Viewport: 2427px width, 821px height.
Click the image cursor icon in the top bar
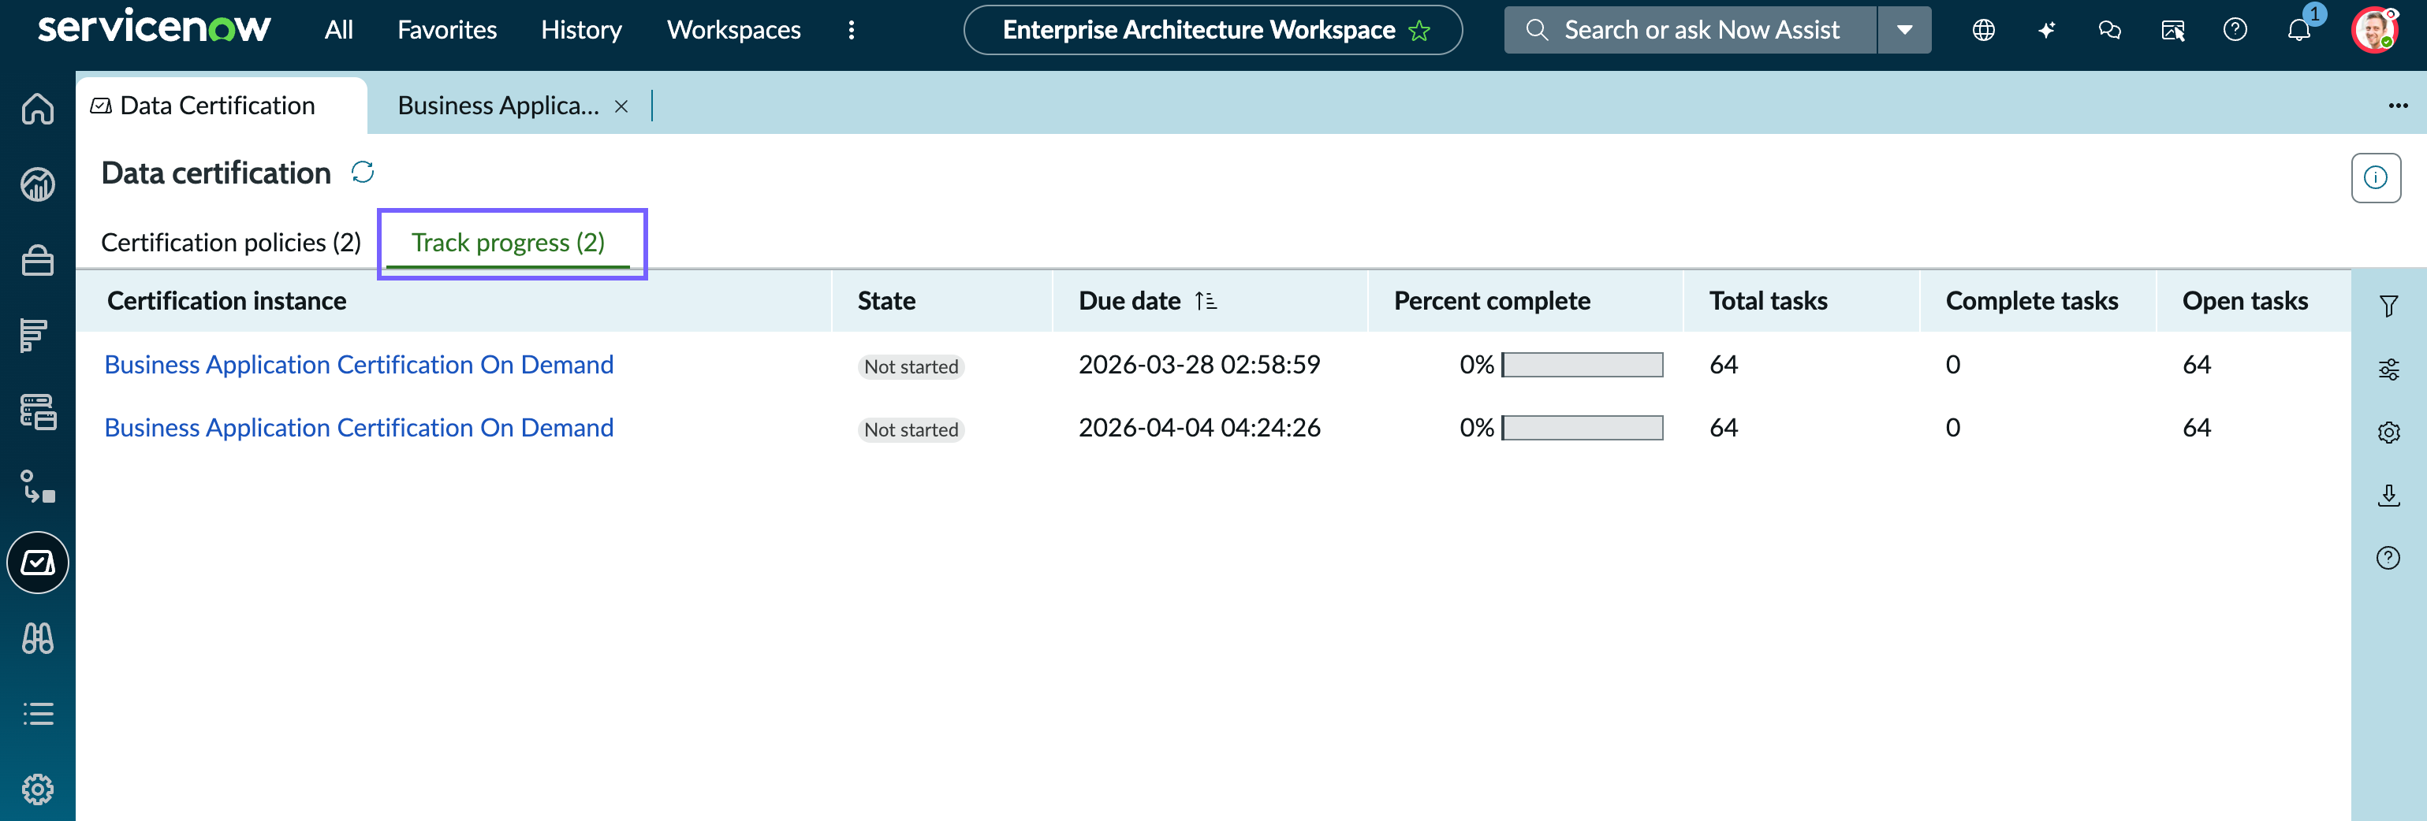click(2172, 30)
